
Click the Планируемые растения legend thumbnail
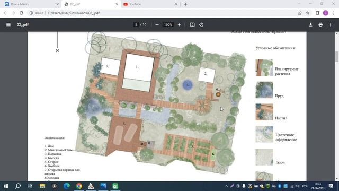(264, 68)
